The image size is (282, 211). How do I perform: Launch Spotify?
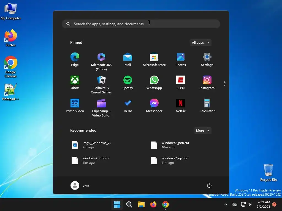128,83
